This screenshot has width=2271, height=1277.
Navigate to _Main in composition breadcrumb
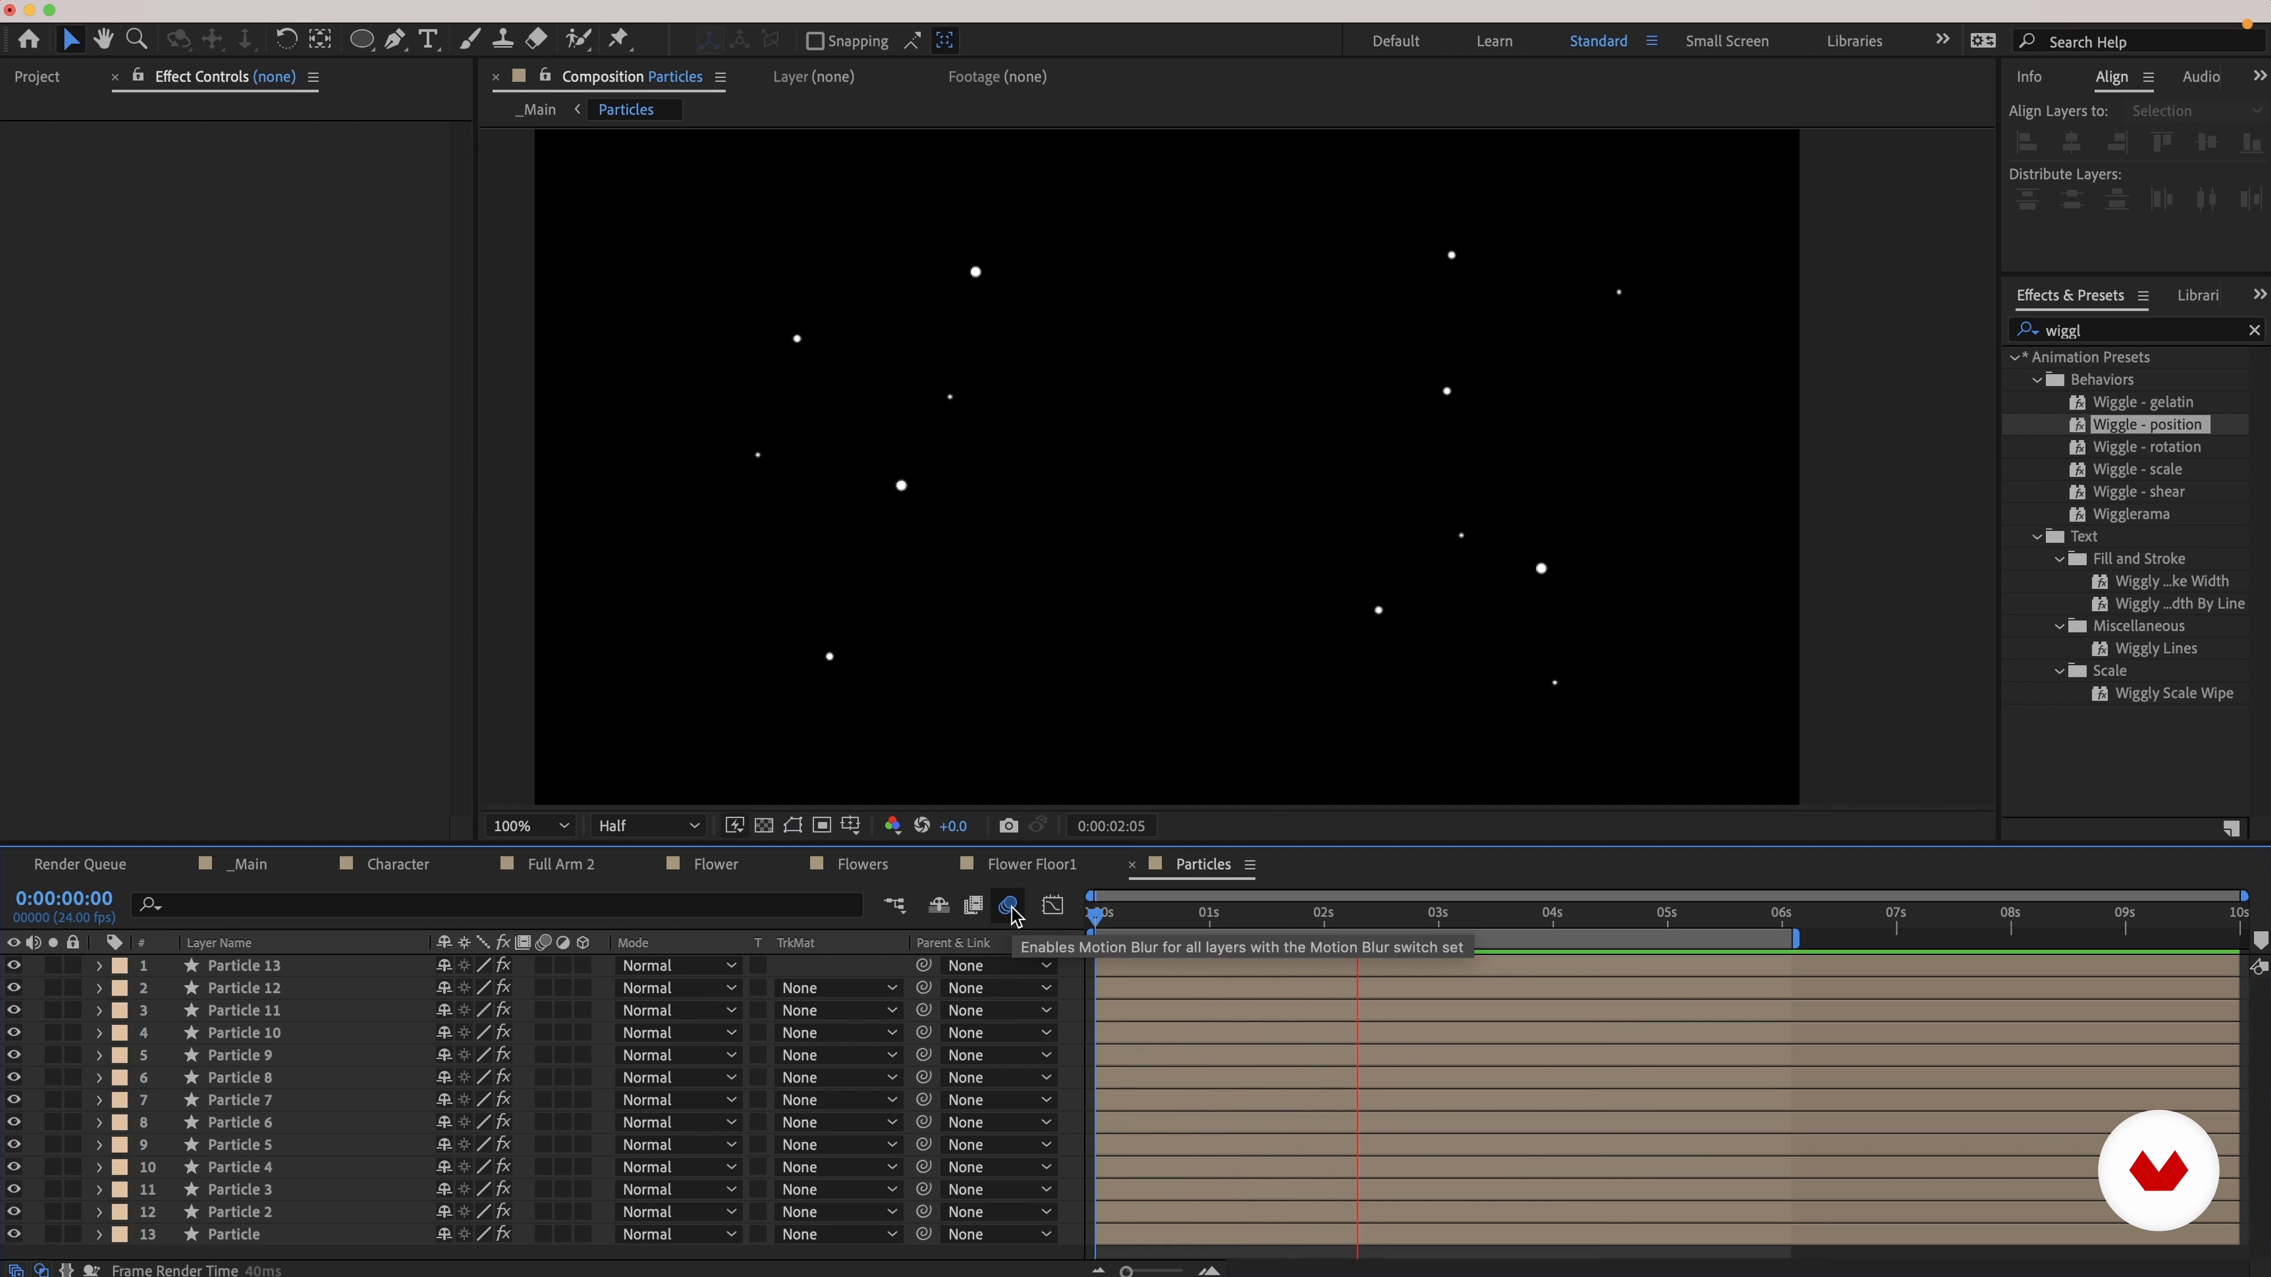pos(536,109)
